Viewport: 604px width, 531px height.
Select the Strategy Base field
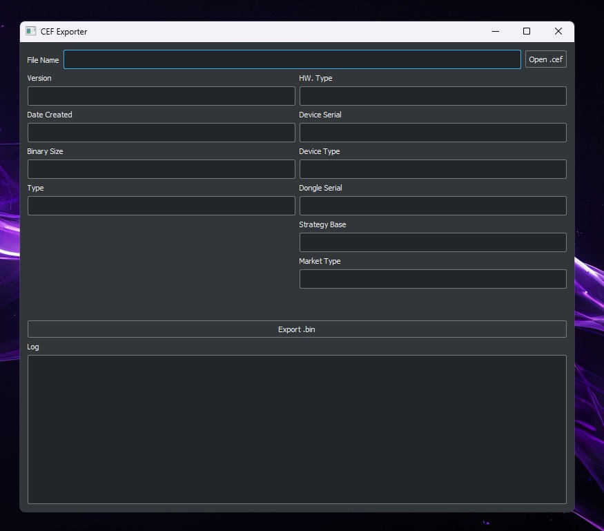click(x=433, y=242)
